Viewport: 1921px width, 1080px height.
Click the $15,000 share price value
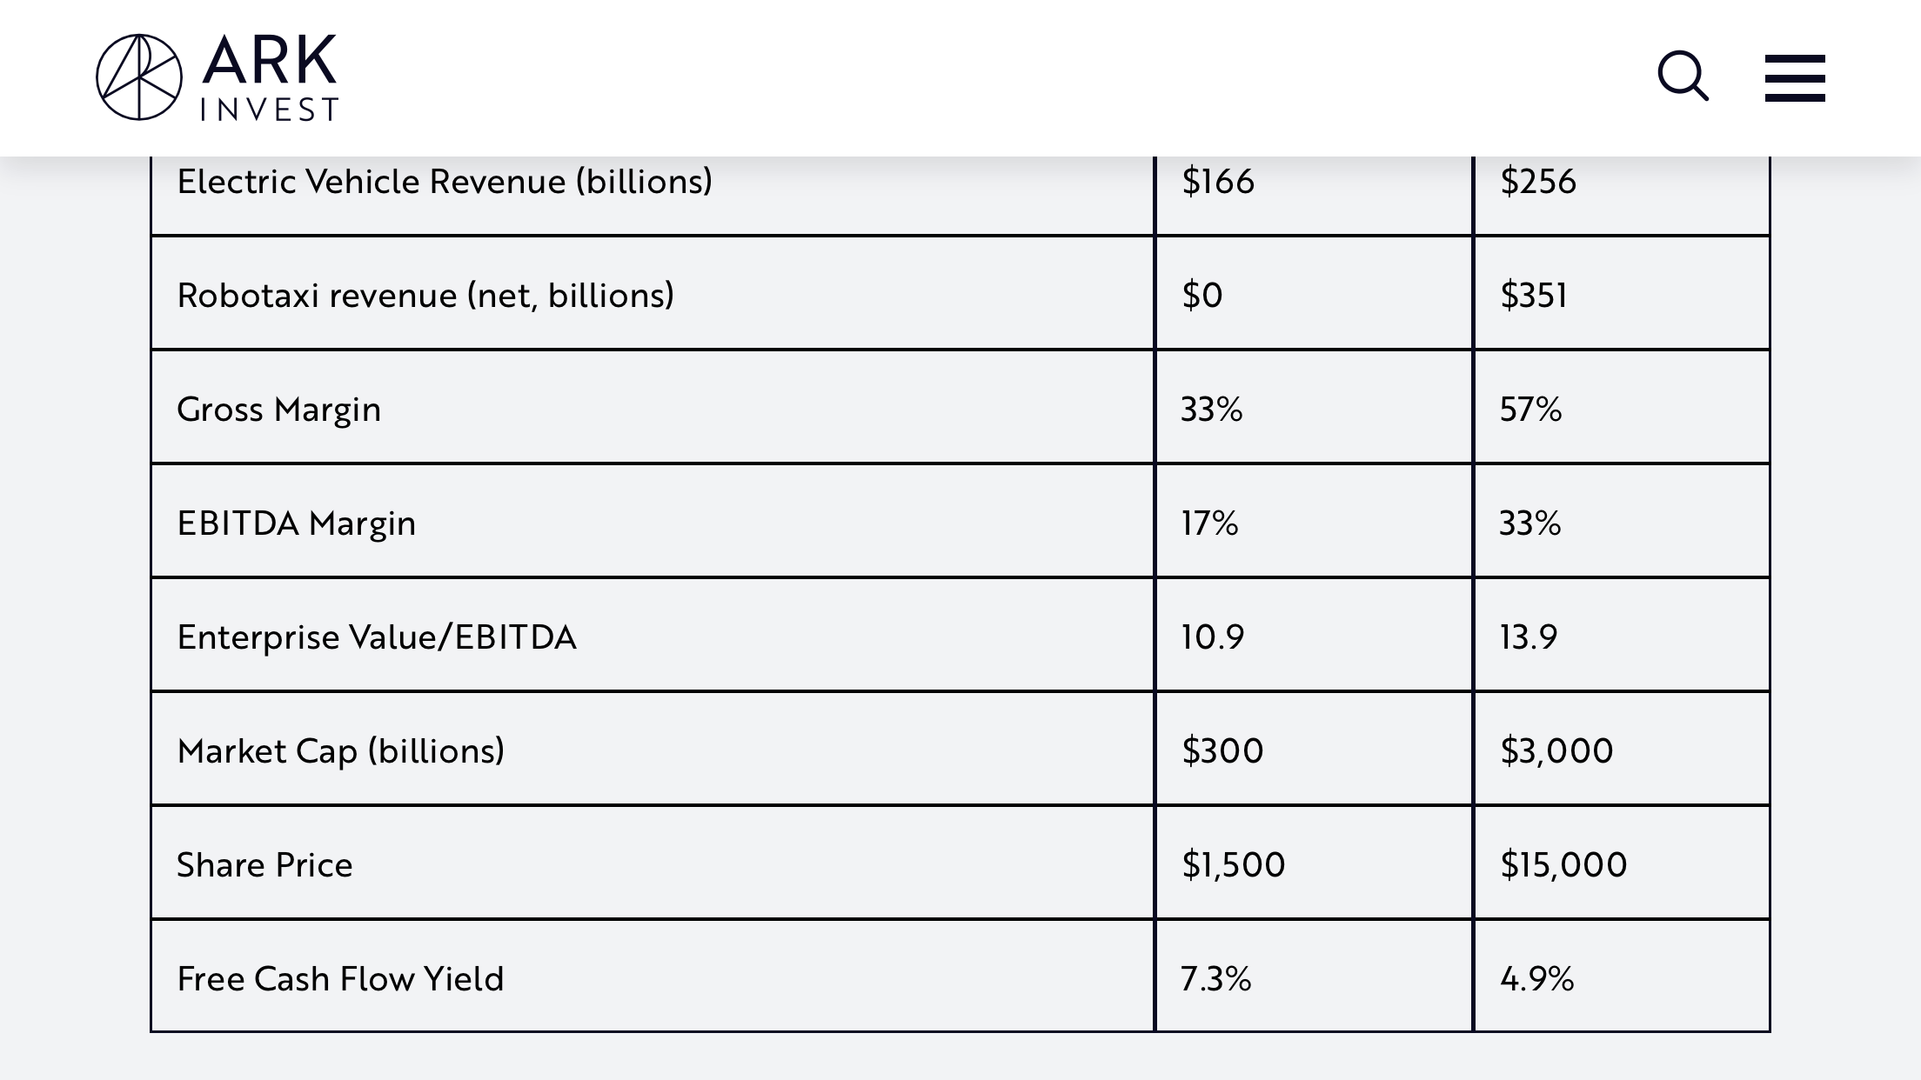(1563, 865)
